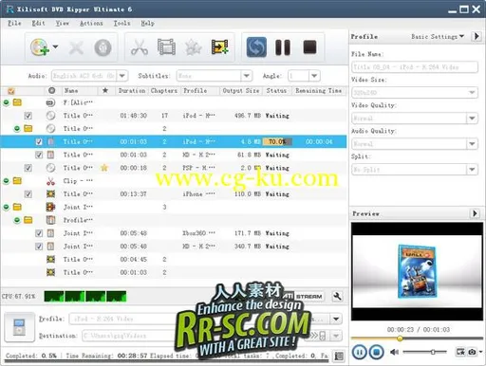This screenshot has width=486, height=366.
Task: Open the Video Quality dropdown
Action: [472, 119]
